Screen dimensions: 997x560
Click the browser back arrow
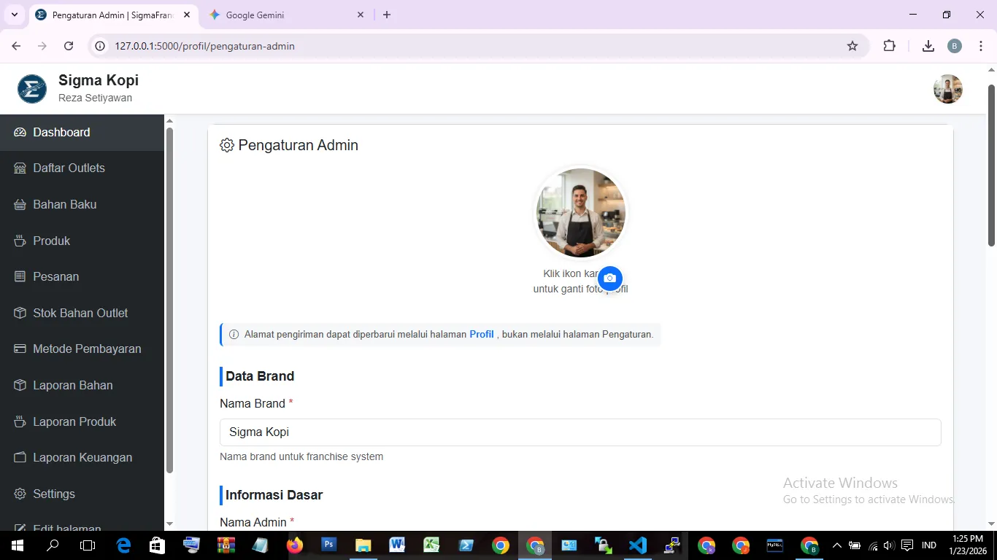tap(17, 46)
